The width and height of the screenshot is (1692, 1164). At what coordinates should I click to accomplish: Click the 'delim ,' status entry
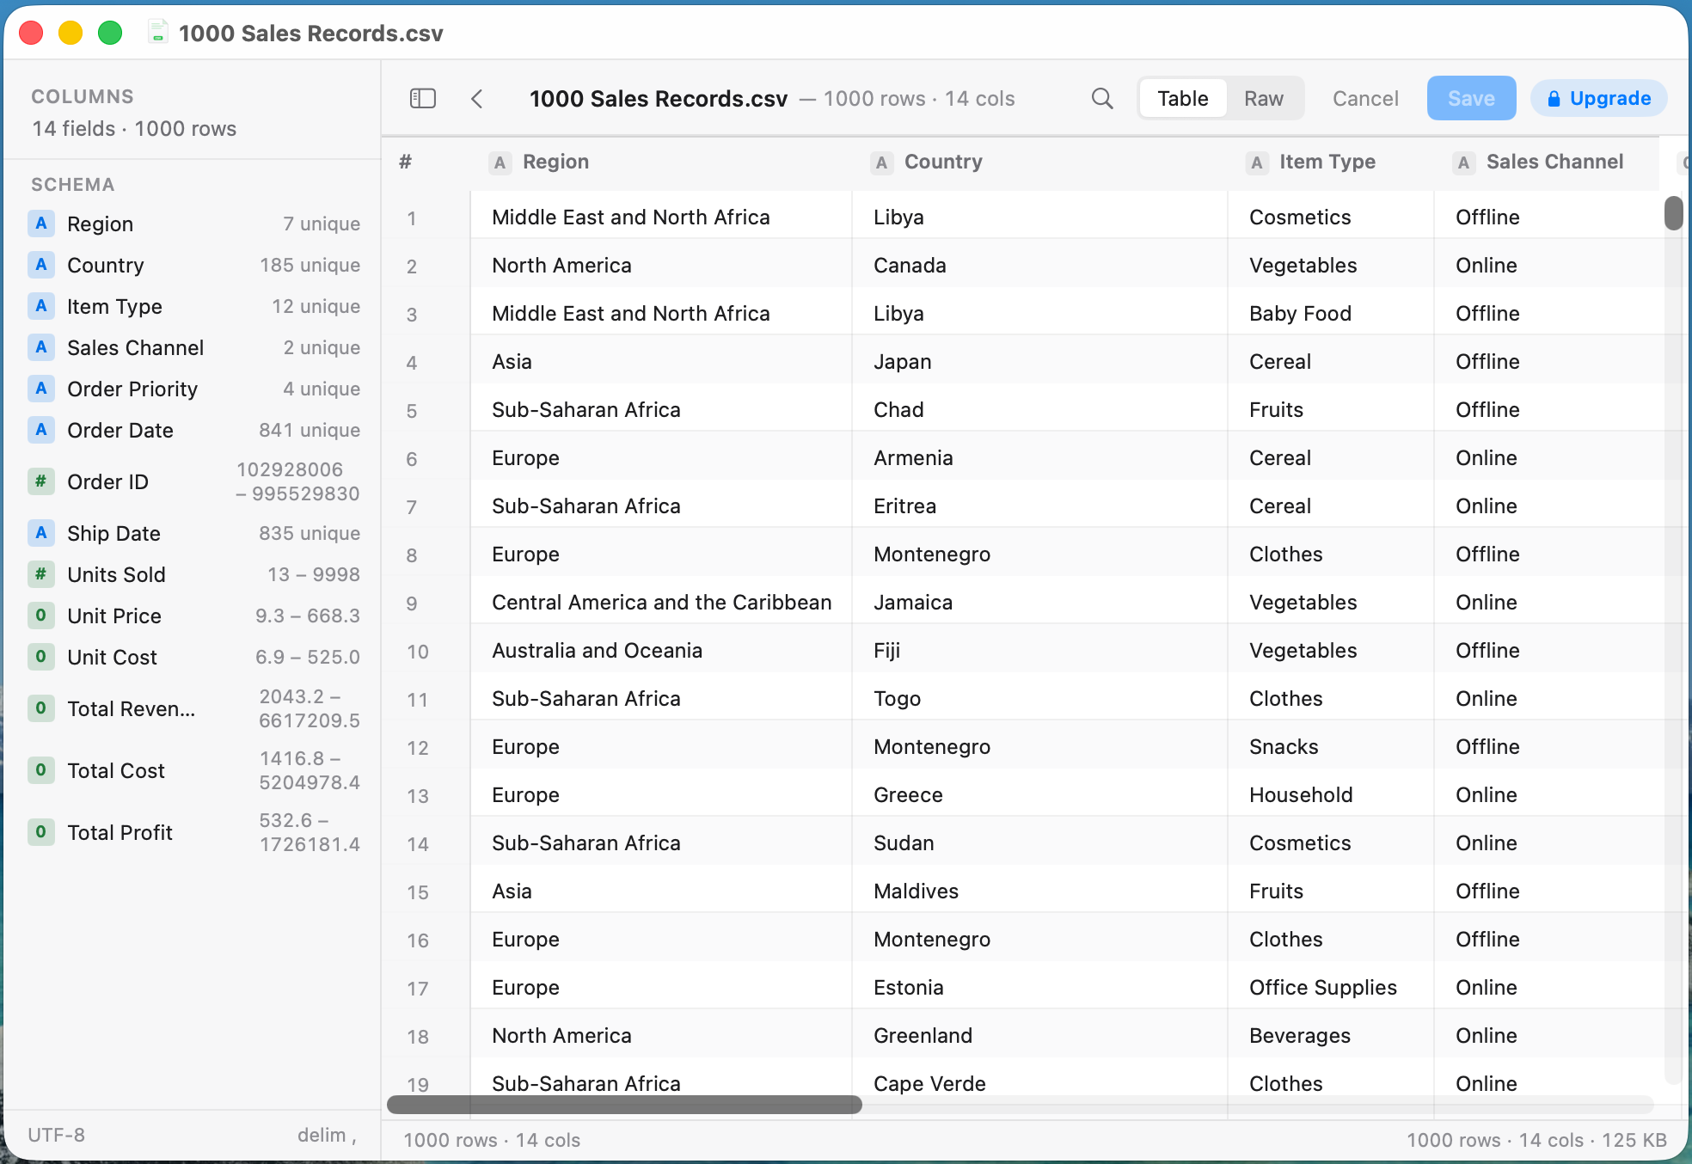327,1136
